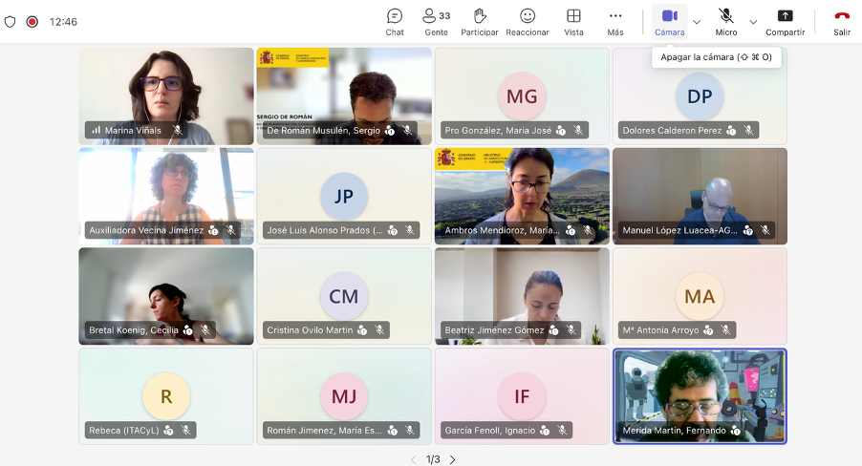Leave the meeting with Salir
The image size is (862, 466).
click(x=842, y=22)
